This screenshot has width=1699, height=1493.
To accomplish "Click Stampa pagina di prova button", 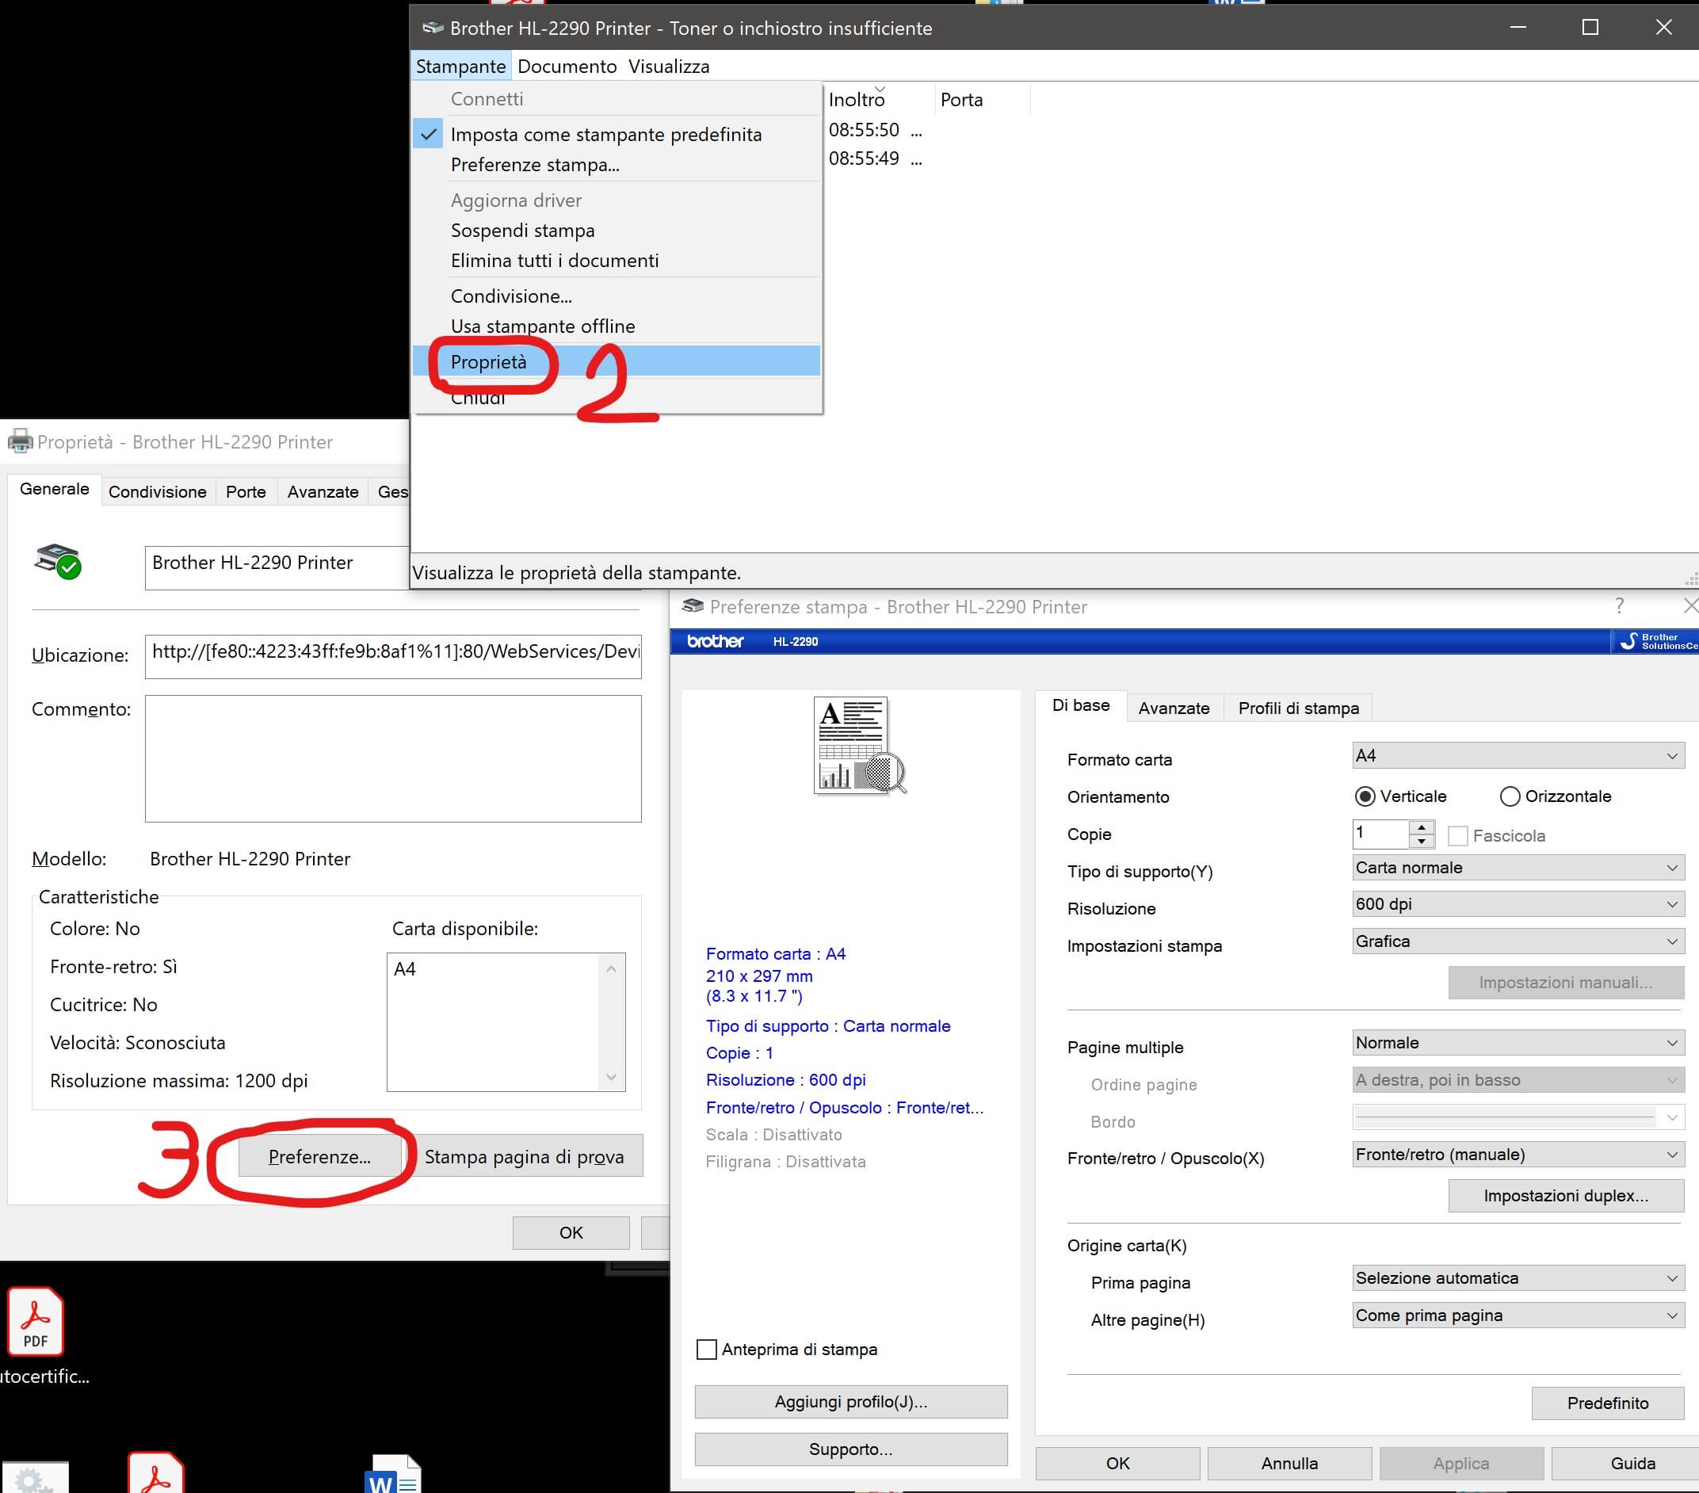I will point(524,1156).
